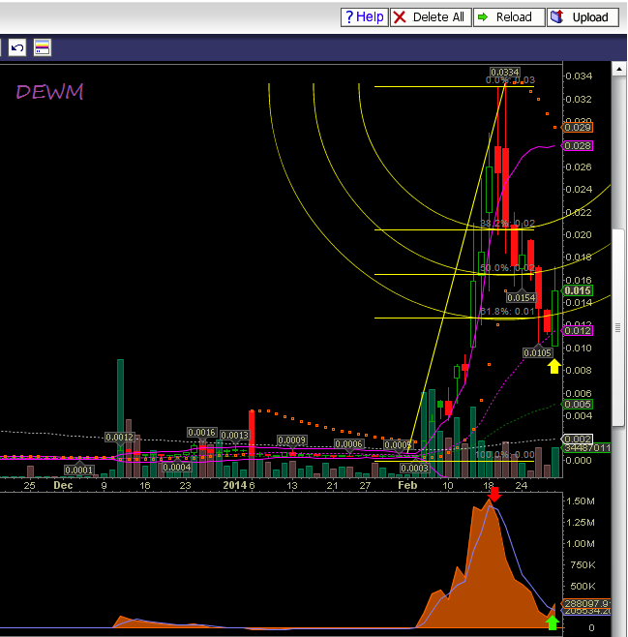Click the green up arrow in the volume panel
Screen dimensions: 628x637
(x=553, y=622)
